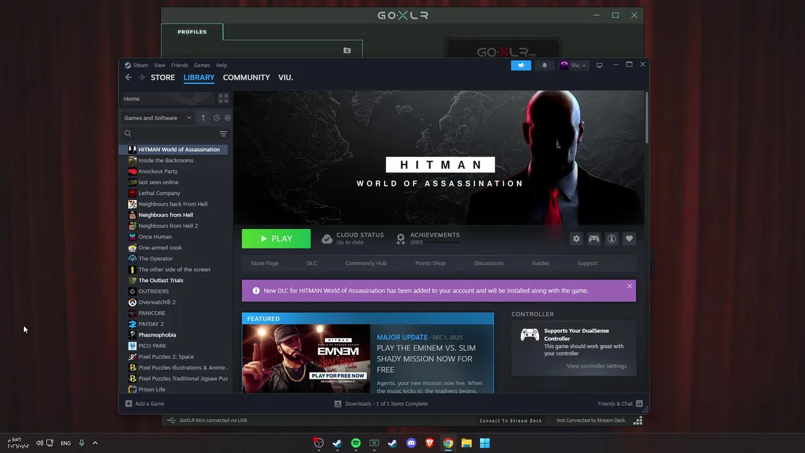Open Google Chrome from the taskbar
Image resolution: width=805 pixels, height=453 pixels.
(x=448, y=443)
